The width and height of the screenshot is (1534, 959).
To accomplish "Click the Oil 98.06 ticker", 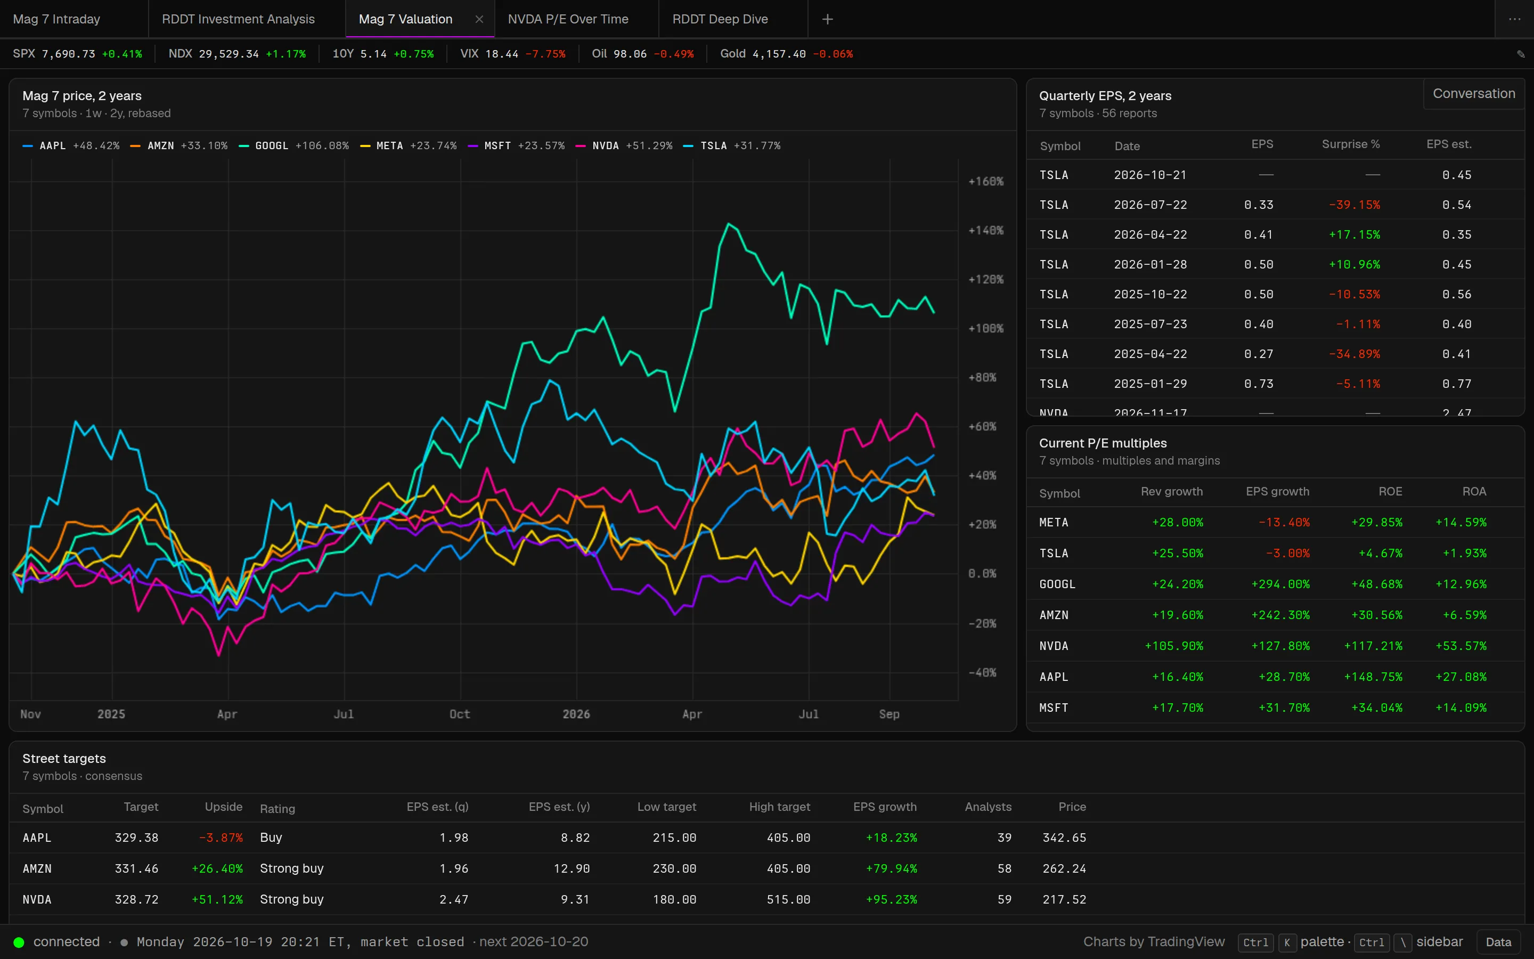I will pyautogui.click(x=643, y=54).
